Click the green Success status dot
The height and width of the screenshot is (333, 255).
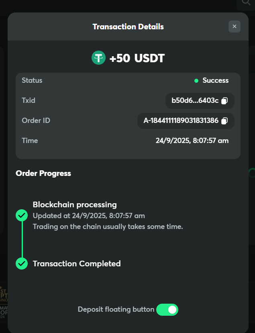tap(196, 81)
